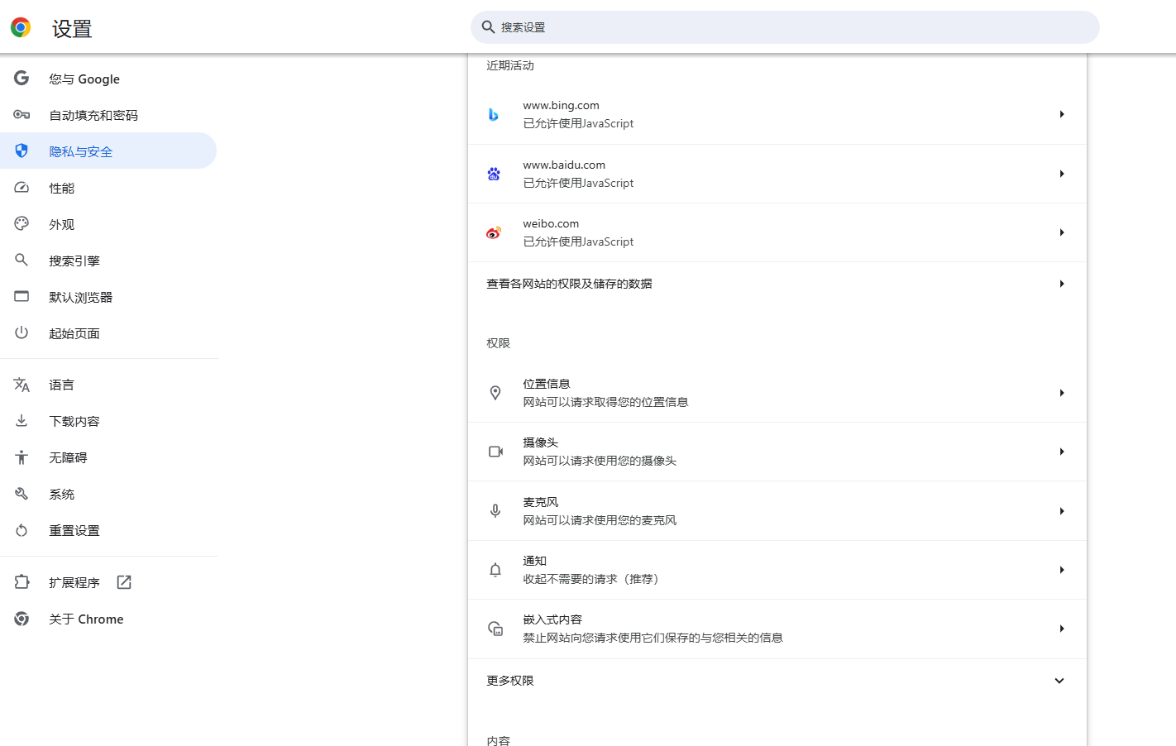Expand the www.bing.com row arrow
Viewport: 1176px width, 746px height.
tap(1062, 114)
